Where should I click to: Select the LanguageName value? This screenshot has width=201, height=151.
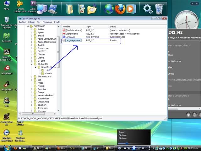73,40
